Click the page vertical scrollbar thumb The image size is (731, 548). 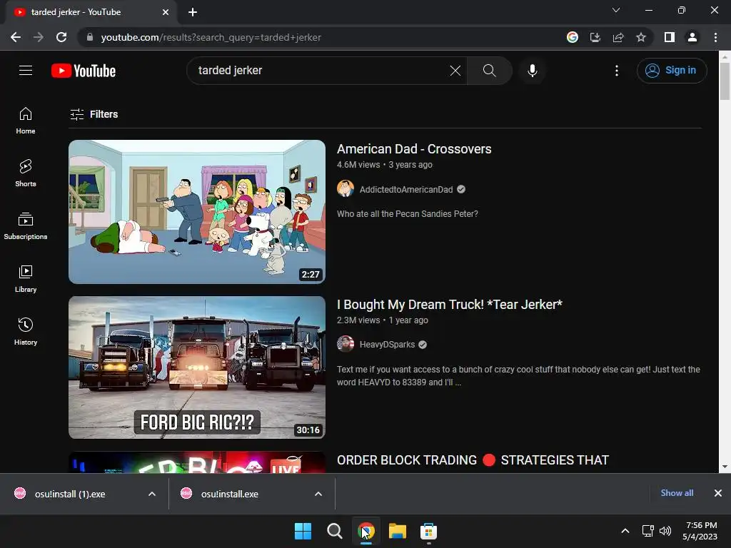coord(725,81)
